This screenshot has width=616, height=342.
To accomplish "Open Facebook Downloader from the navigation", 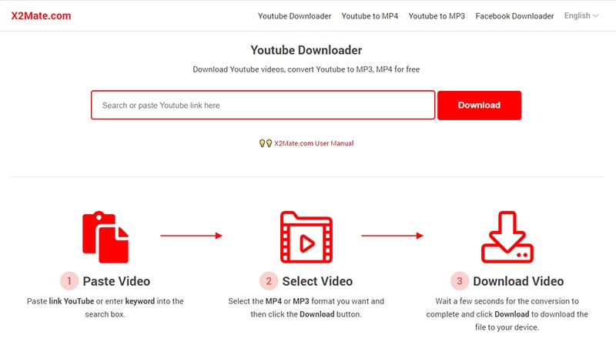I will (514, 16).
